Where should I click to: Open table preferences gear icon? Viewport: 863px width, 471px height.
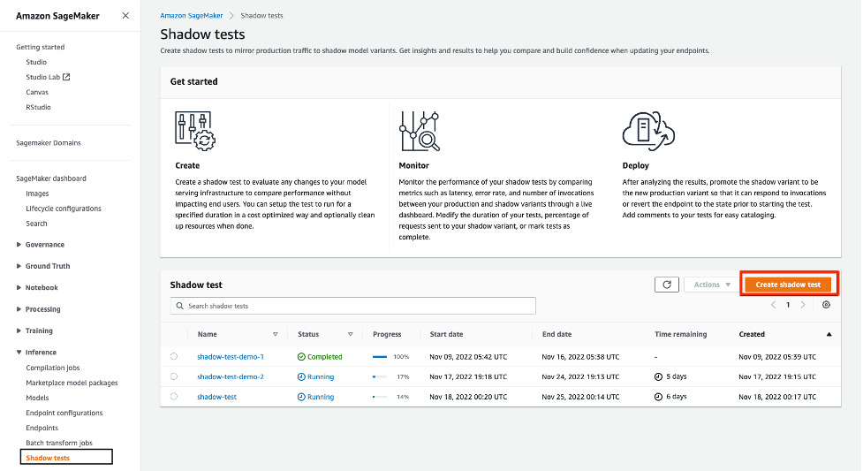tap(826, 305)
